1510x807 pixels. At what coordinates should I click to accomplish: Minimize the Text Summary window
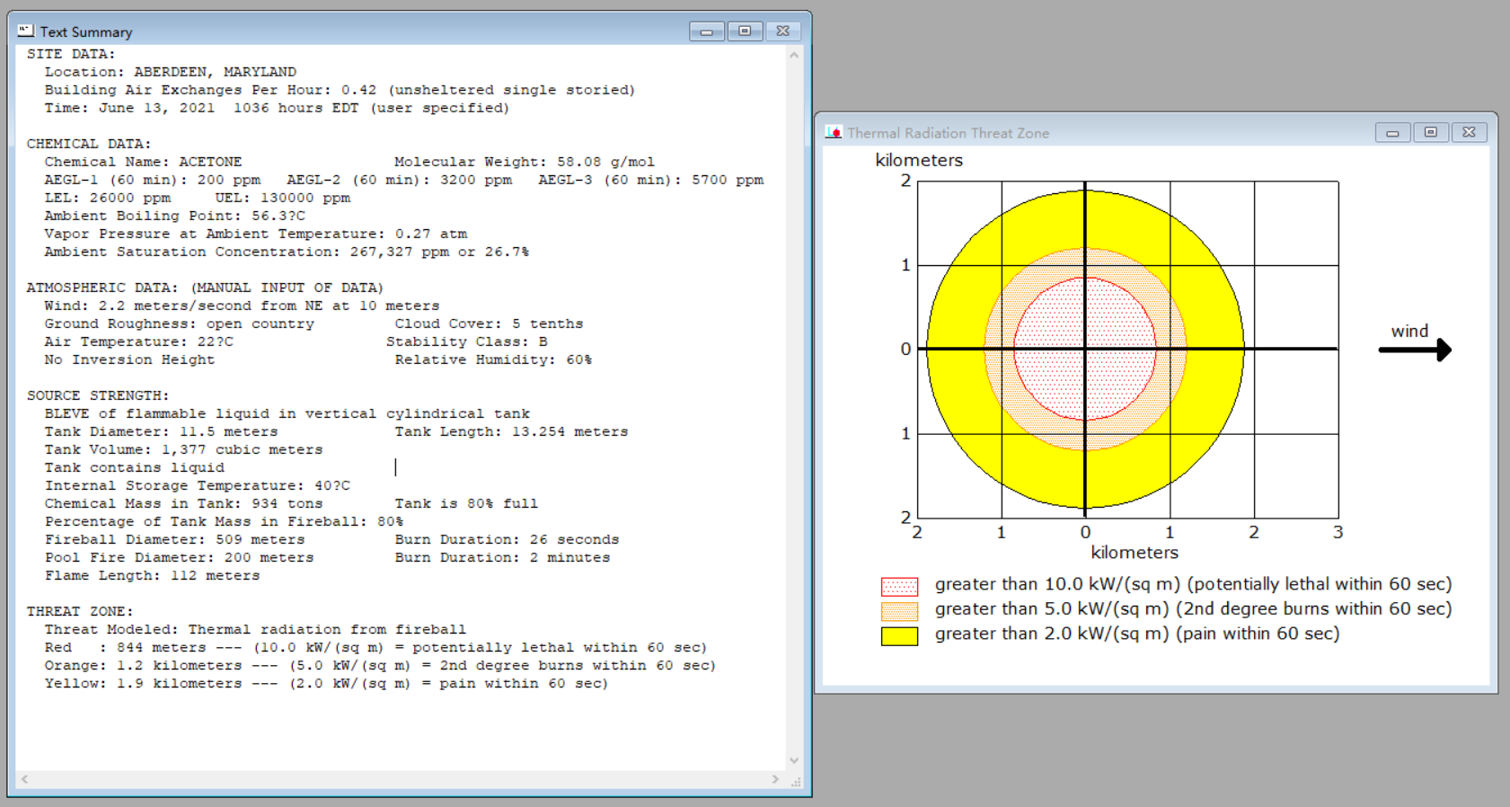coord(707,31)
